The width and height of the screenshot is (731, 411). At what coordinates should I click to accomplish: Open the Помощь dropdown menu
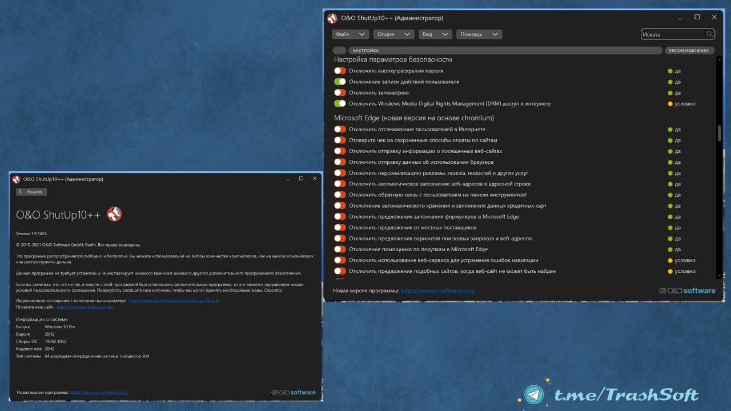tap(479, 34)
